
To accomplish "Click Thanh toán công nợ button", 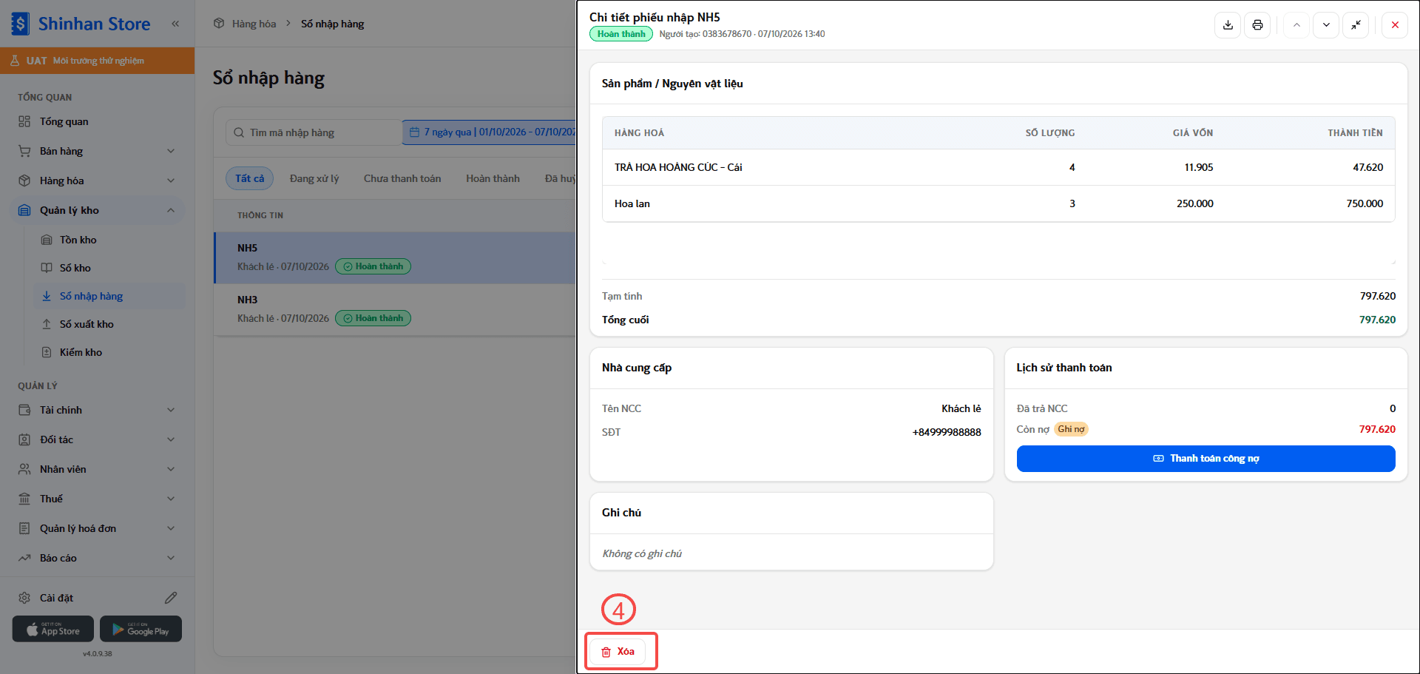I will 1206,459.
